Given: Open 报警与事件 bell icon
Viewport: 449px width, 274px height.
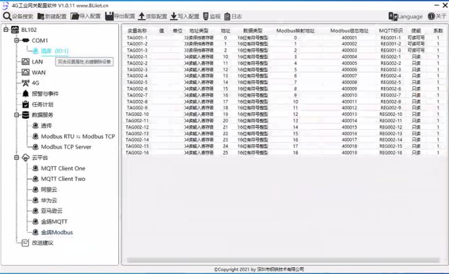Looking at the screenshot, I should tap(26, 94).
